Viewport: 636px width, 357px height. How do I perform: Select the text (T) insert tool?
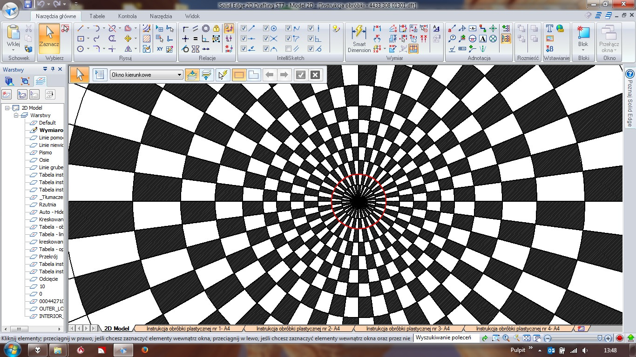click(549, 28)
